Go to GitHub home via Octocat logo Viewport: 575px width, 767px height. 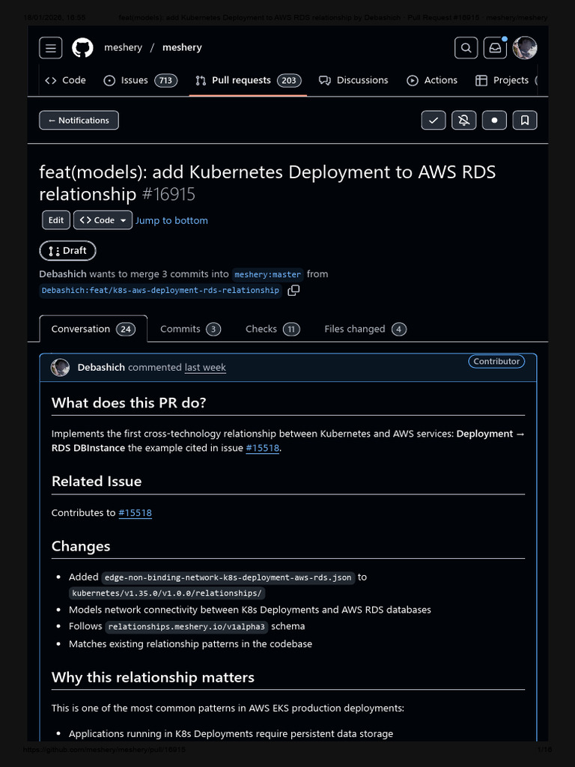(82, 48)
